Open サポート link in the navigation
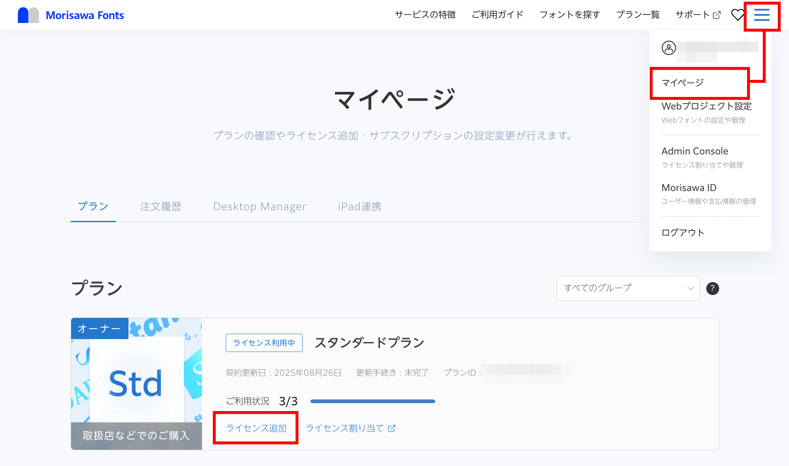Viewport: 789px width, 466px height. click(693, 15)
